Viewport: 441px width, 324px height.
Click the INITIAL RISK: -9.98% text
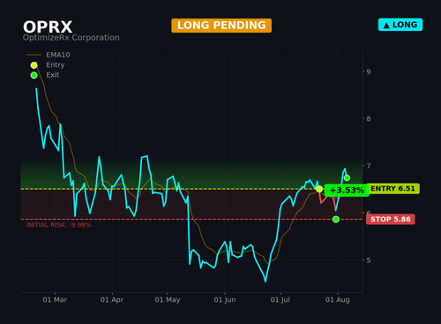59,225
